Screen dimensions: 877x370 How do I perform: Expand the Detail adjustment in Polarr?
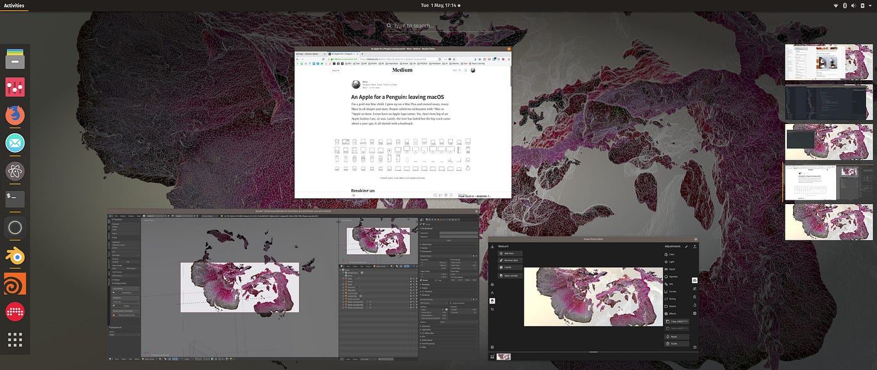coord(670,269)
